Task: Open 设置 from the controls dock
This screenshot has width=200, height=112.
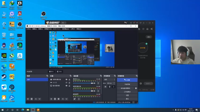Action: (127, 95)
